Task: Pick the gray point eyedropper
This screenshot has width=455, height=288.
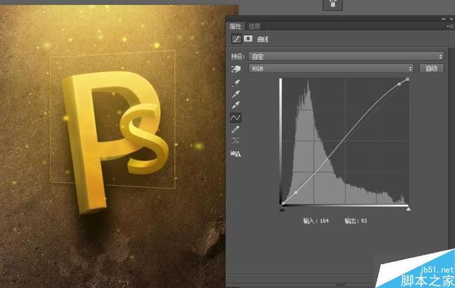Action: coord(236,94)
